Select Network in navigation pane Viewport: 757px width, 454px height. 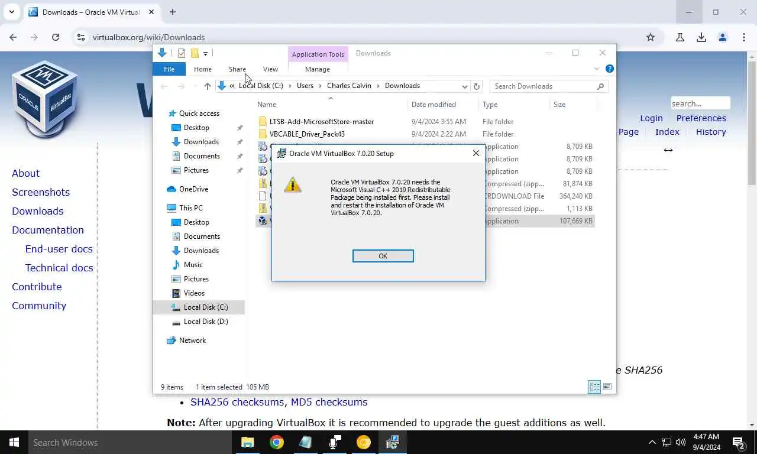click(x=192, y=340)
